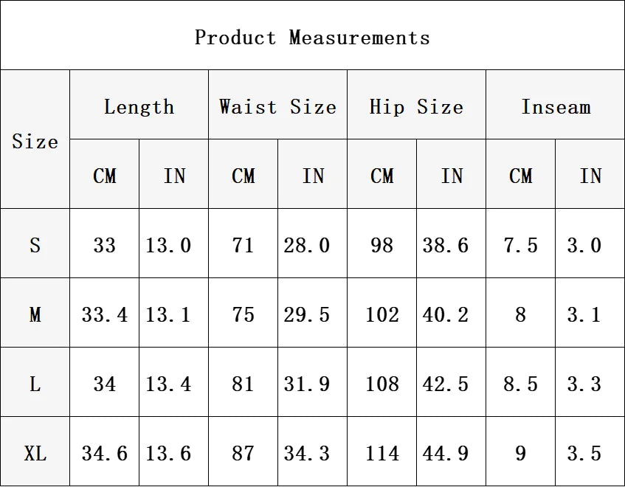Click the 44.9 hip inches cell
Screen dimensions: 625x487
(451, 453)
